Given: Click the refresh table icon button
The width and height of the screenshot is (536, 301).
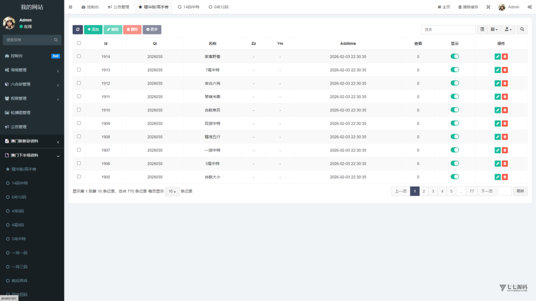Looking at the screenshot, I should point(77,29).
